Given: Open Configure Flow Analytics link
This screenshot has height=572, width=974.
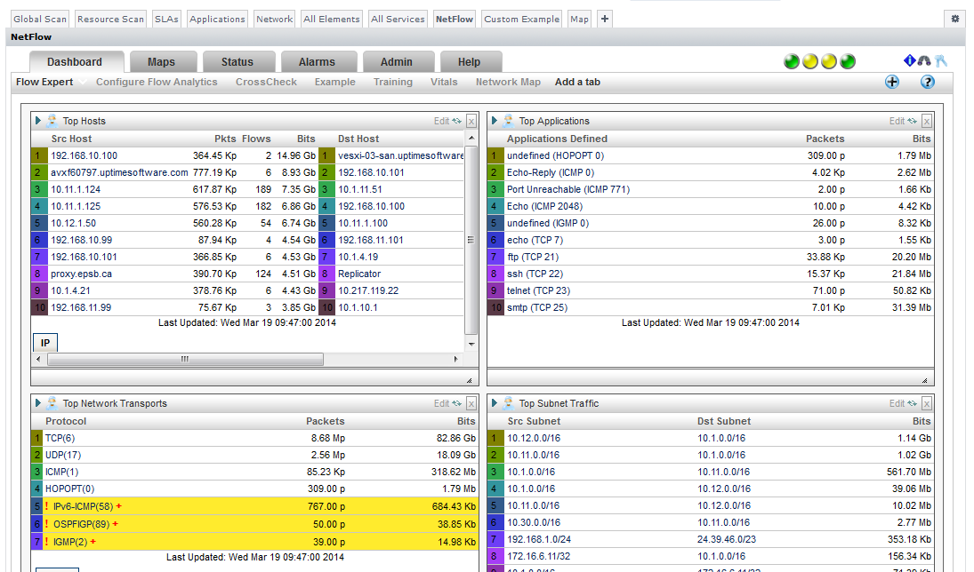Looking at the screenshot, I should pyautogui.click(x=157, y=82).
